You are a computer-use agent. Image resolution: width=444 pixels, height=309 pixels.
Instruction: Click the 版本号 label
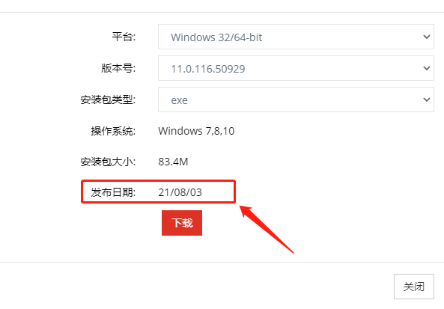point(118,68)
